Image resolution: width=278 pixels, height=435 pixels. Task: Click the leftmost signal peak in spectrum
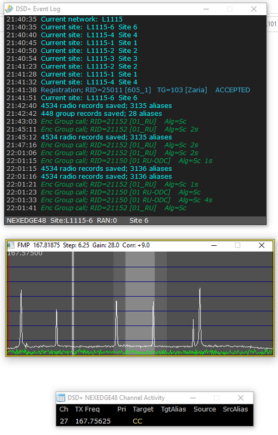point(21,316)
